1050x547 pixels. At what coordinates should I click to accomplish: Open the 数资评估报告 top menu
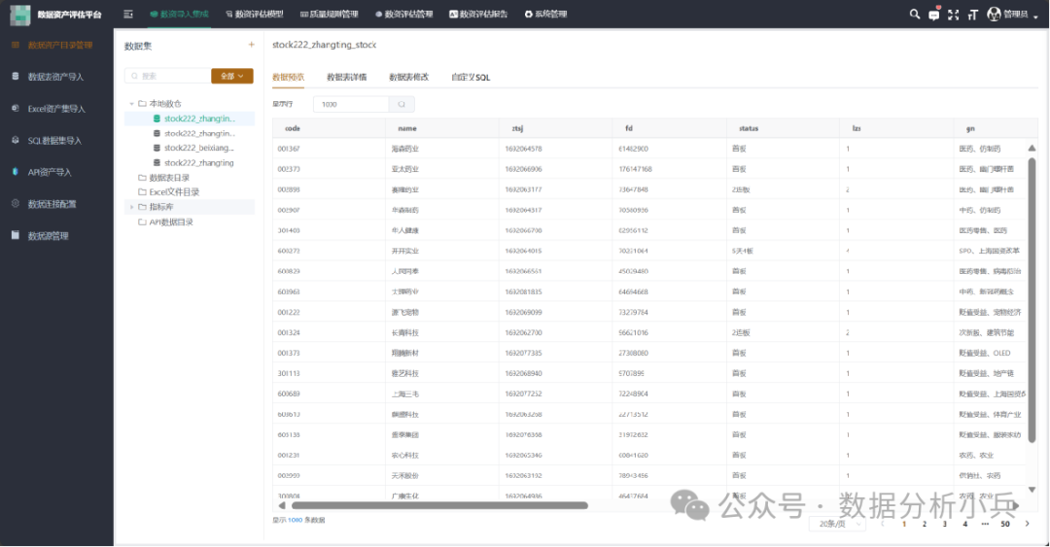click(x=478, y=14)
